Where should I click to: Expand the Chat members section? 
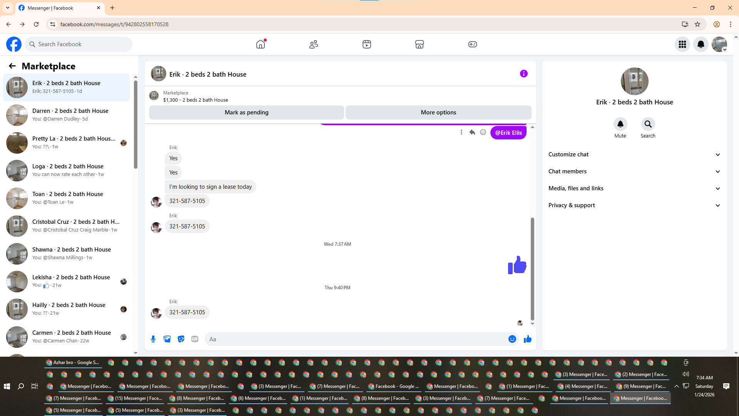point(634,171)
